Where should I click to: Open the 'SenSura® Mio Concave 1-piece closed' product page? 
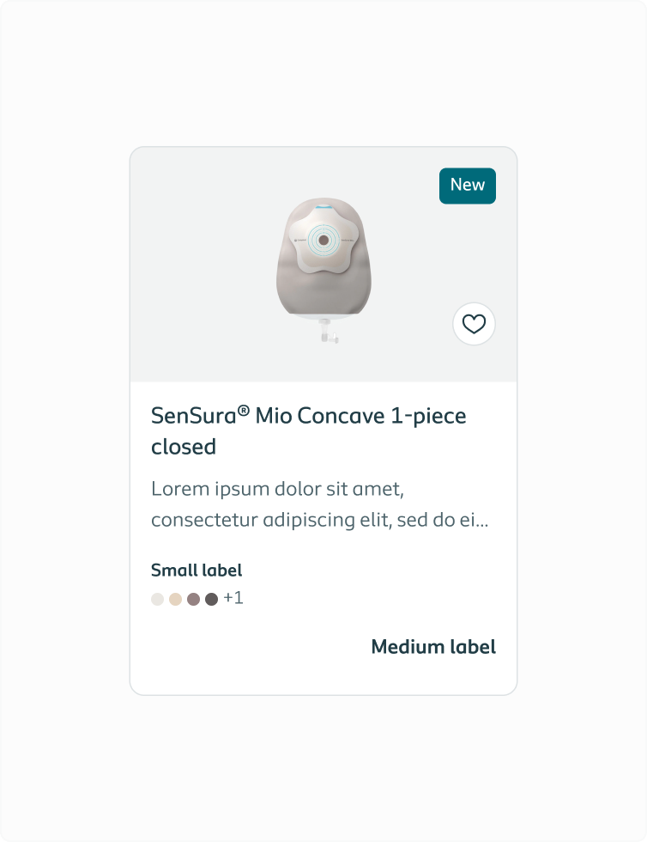pyautogui.click(x=309, y=430)
